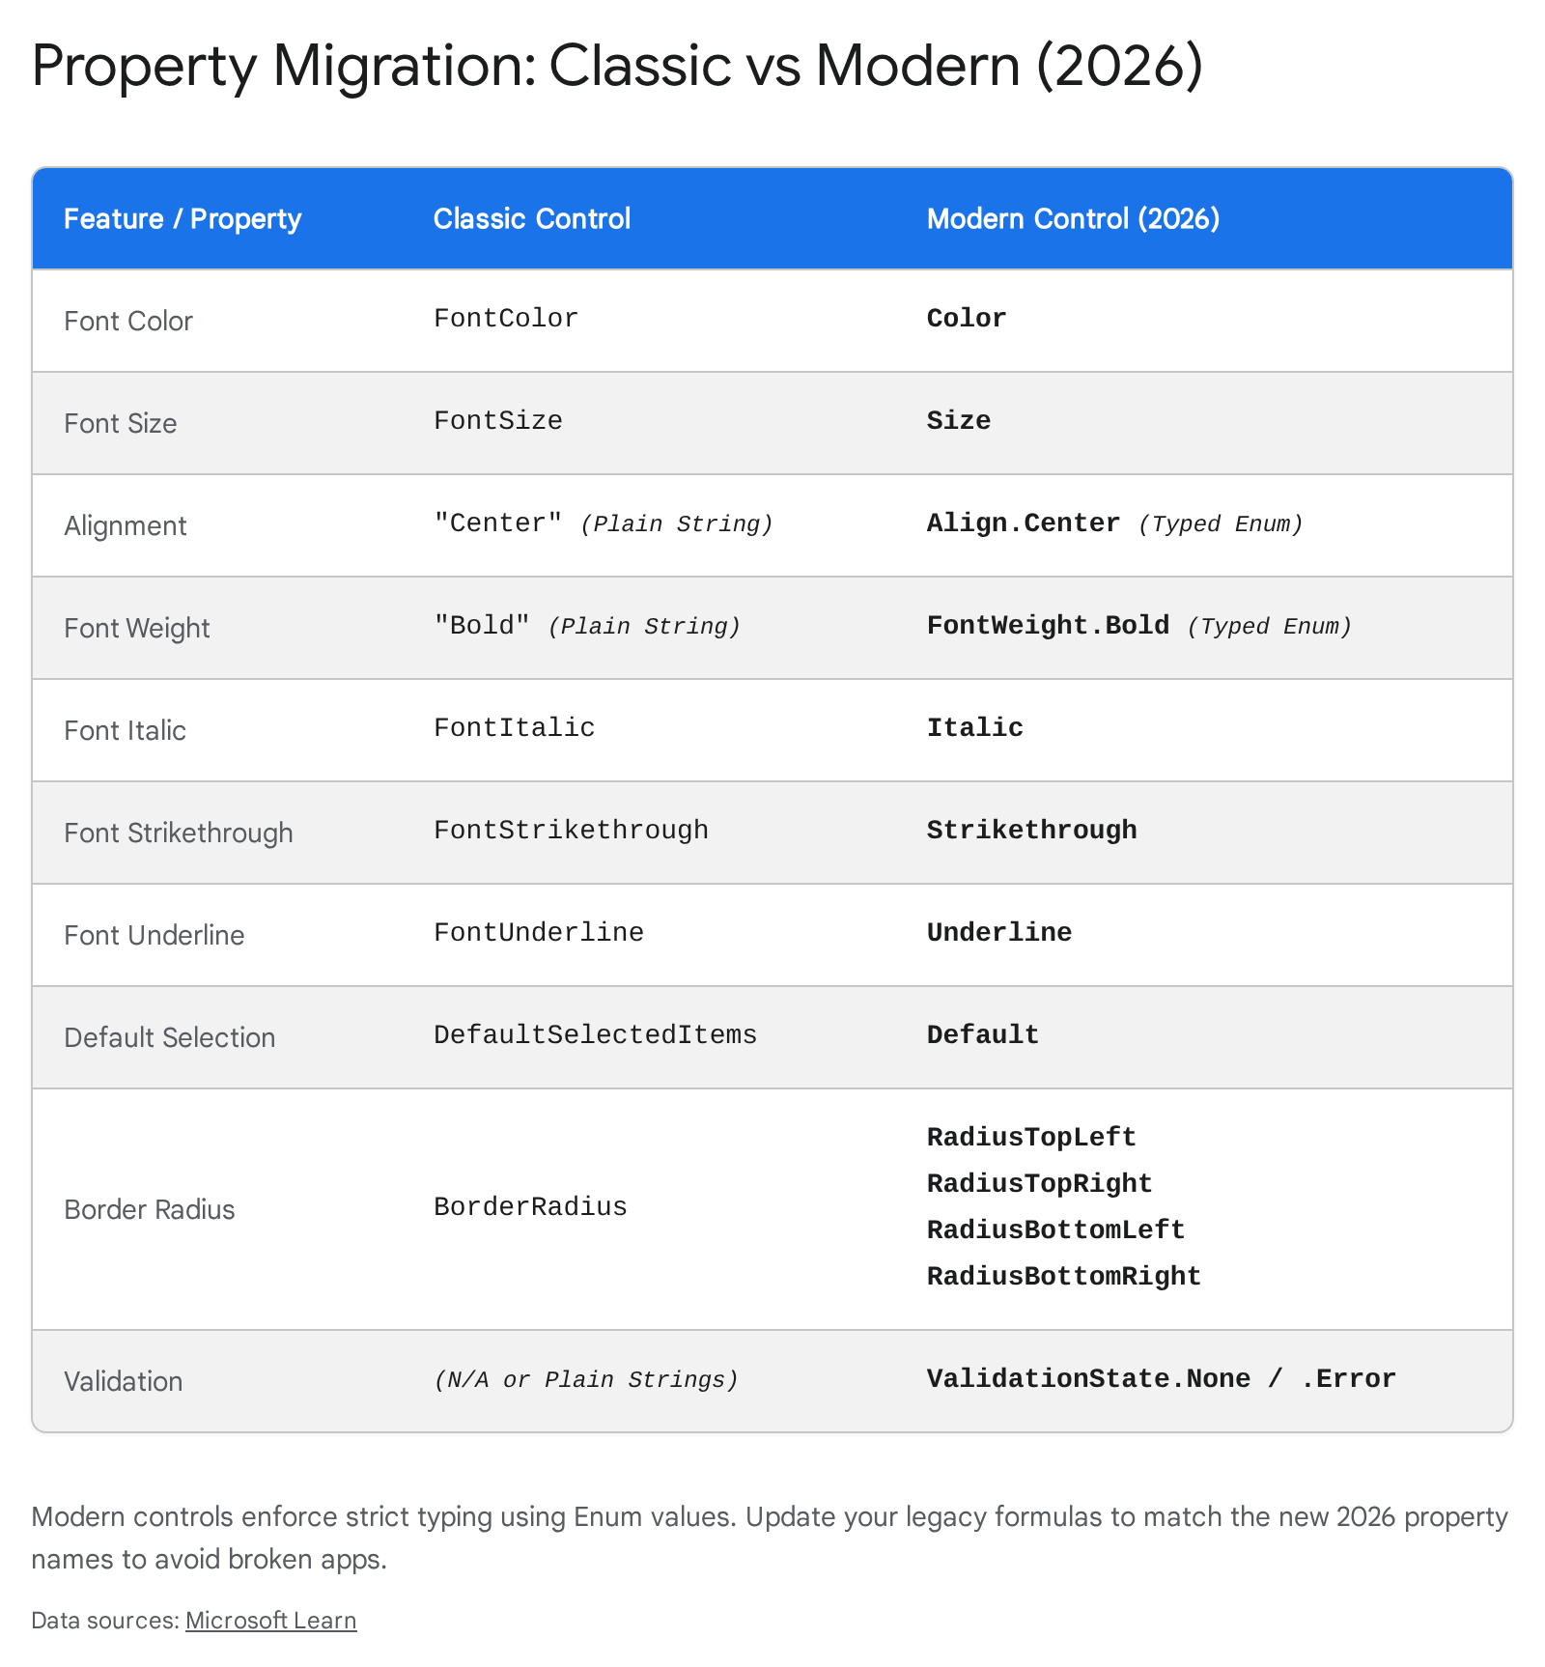Viewport: 1545px width, 1667px height.
Task: Click the page title Property Migration heading
Action: coord(617,67)
